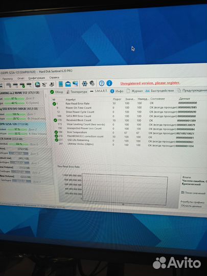Image resolution: width=207 pixels, height=276 pixels.
Task: Switch to the Быстродействие tab
Action: click(160, 90)
